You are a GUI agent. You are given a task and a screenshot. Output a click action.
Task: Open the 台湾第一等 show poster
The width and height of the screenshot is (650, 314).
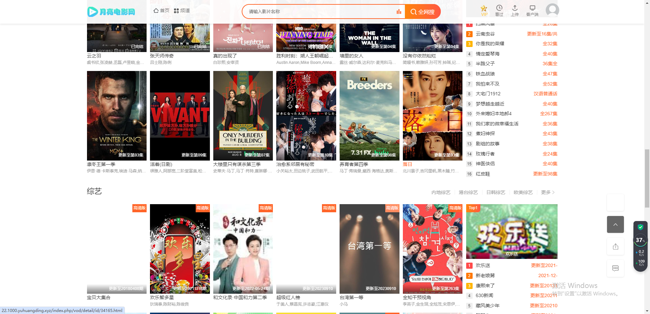369,249
